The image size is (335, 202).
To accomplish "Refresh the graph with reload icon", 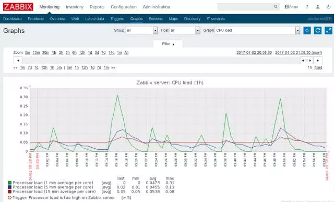I will pyautogui.click(x=318, y=31).
